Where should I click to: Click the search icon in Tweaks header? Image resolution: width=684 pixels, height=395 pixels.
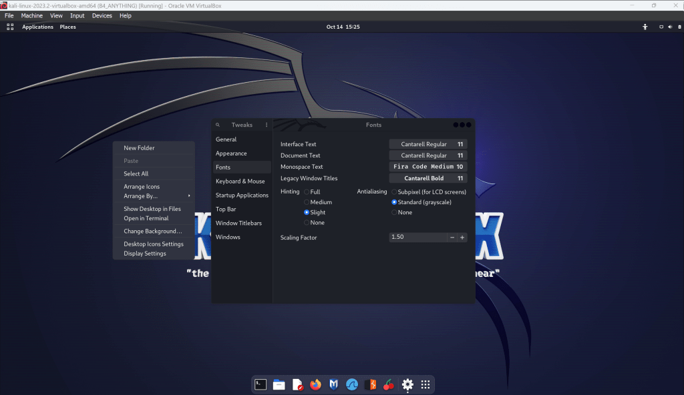pyautogui.click(x=218, y=125)
